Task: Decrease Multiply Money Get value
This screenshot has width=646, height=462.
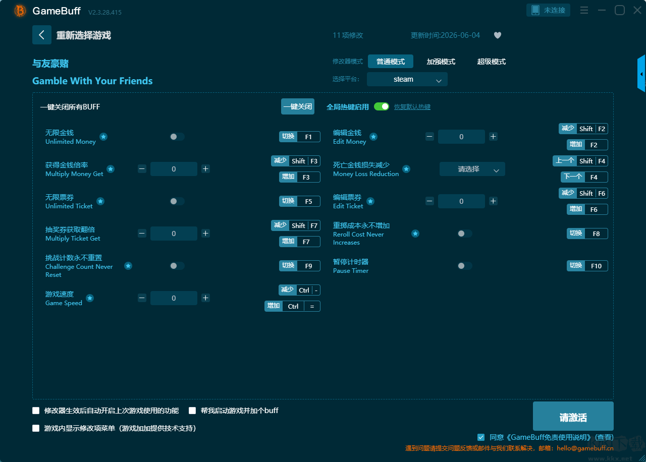Action: point(142,169)
